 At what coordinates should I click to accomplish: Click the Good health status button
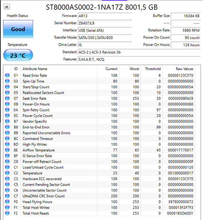18,29
